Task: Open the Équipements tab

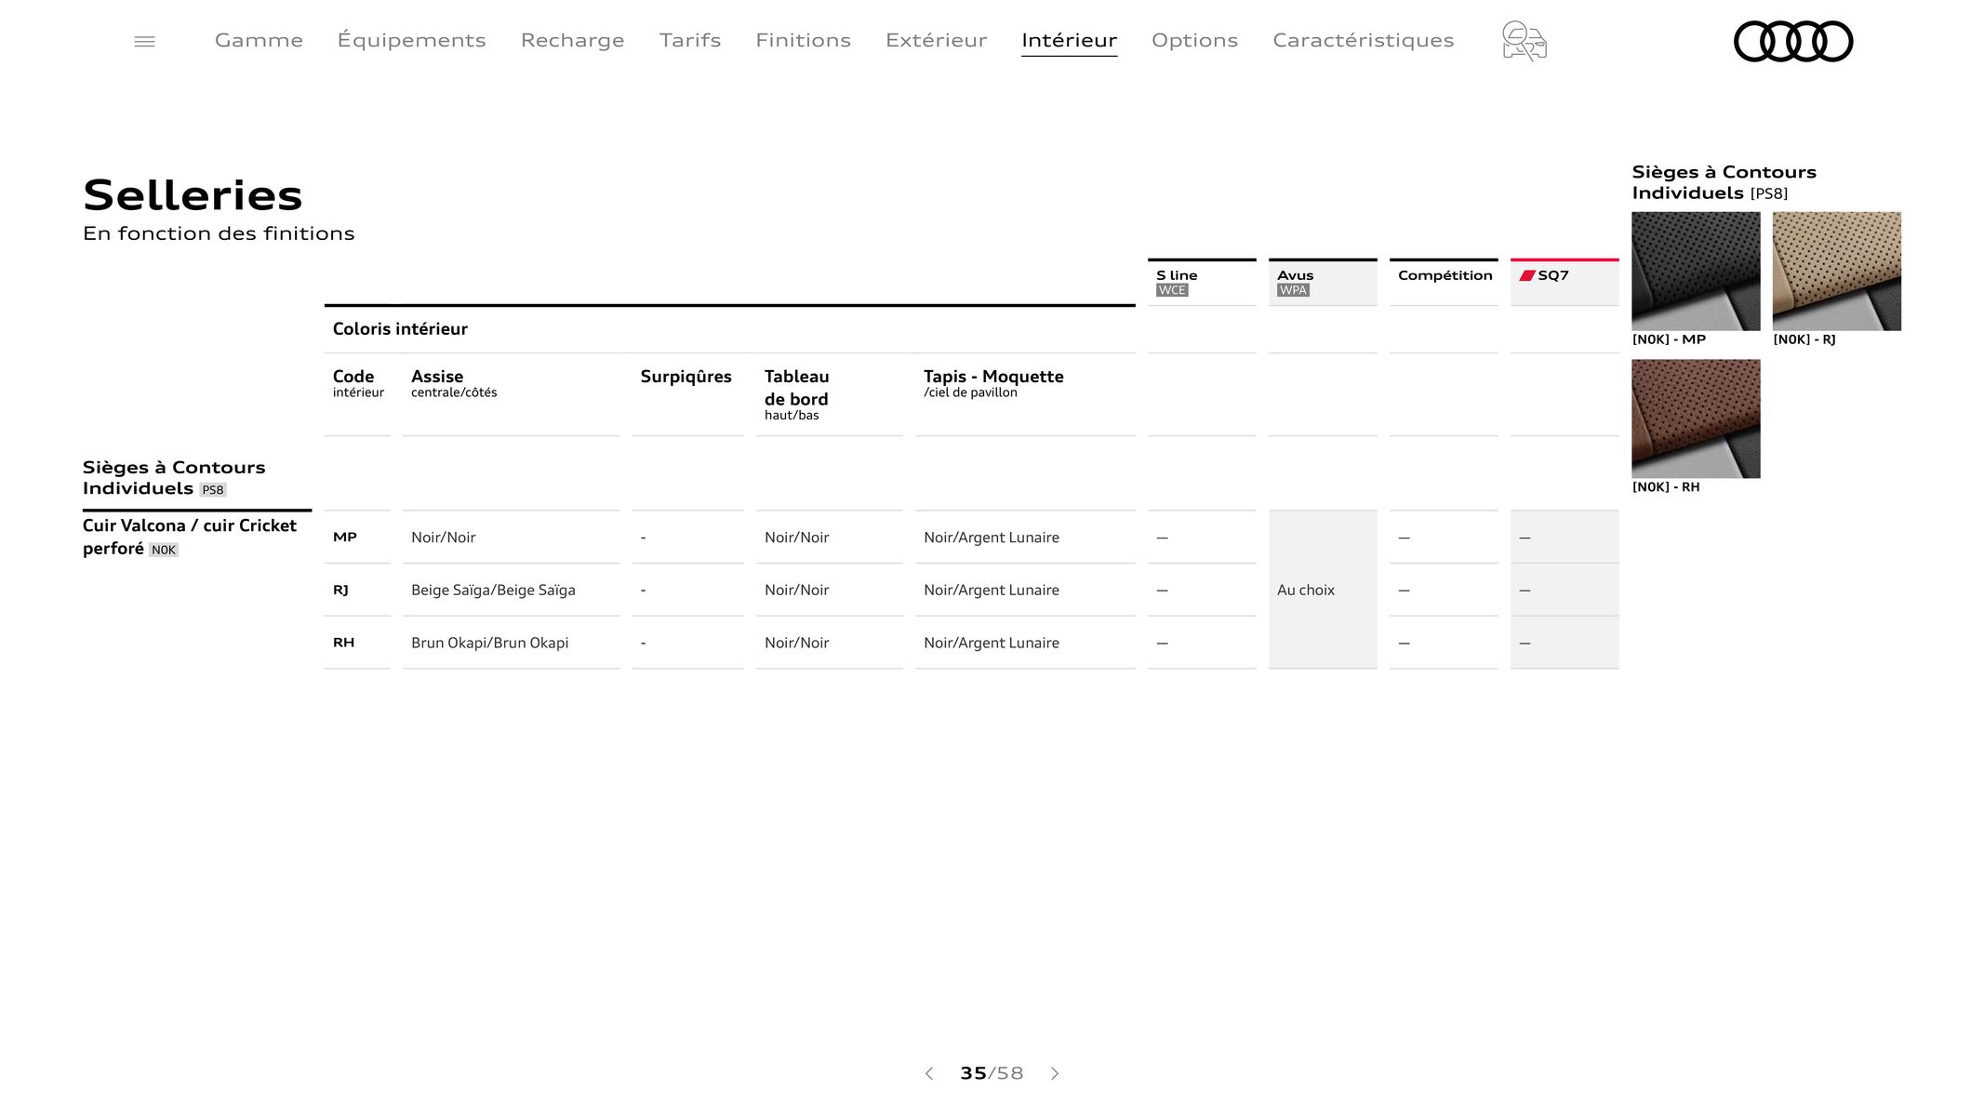Action: (x=411, y=40)
